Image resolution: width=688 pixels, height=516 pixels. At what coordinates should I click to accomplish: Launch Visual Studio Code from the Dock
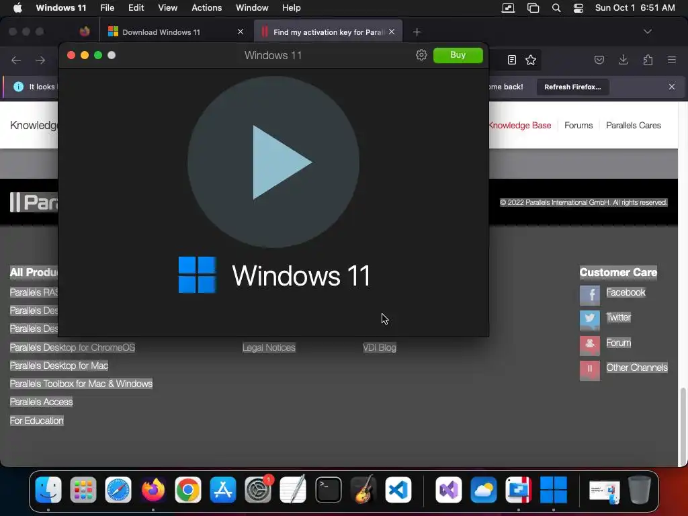398,490
